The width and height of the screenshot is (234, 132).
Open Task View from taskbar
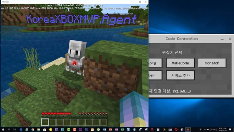click(x=14, y=129)
